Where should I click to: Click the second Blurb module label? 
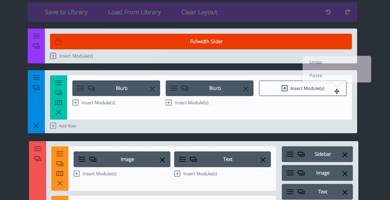coord(215,88)
